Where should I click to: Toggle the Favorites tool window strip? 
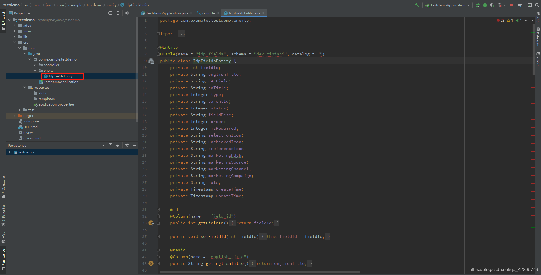3,215
